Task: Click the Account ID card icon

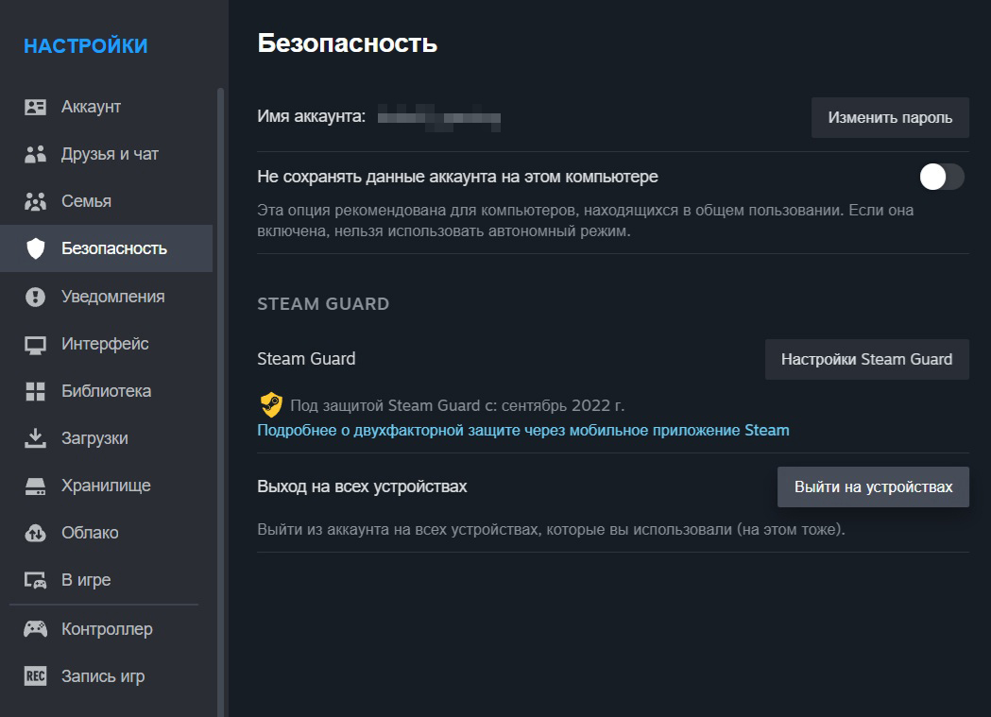Action: tap(35, 107)
